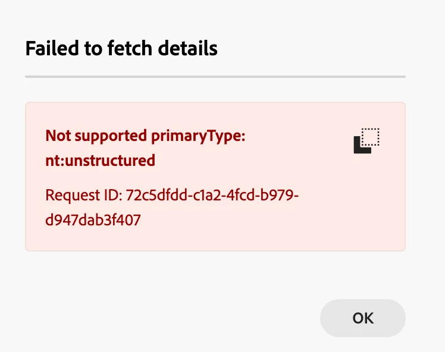
Task: Click the "Request ID:" label
Action: click(84, 195)
